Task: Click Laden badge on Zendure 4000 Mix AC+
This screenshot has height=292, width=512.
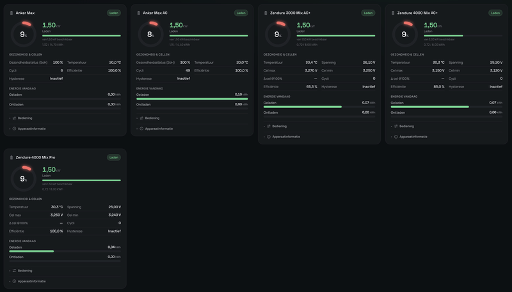Action: pyautogui.click(x=495, y=13)
